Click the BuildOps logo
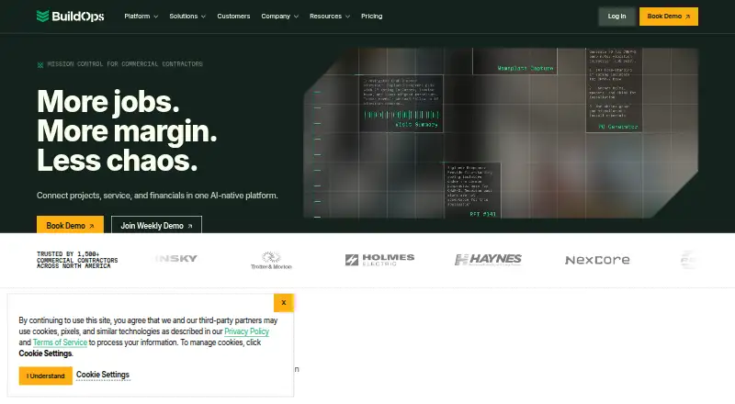Screen dimensions: 735x404 (71, 17)
